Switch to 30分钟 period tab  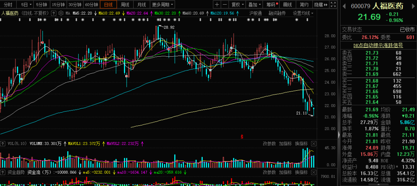75,5
